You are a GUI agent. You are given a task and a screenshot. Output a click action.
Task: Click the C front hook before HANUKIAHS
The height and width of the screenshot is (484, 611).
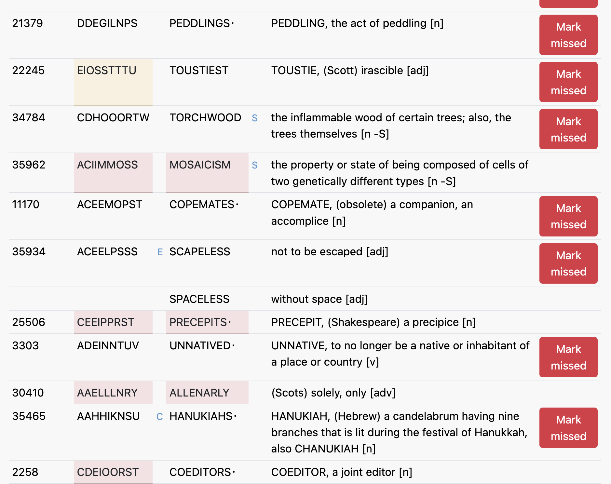tap(159, 417)
